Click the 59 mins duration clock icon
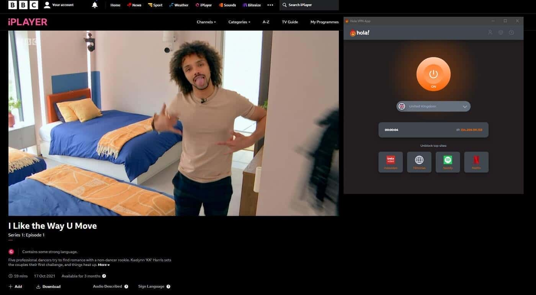The image size is (536, 295). (x=10, y=276)
